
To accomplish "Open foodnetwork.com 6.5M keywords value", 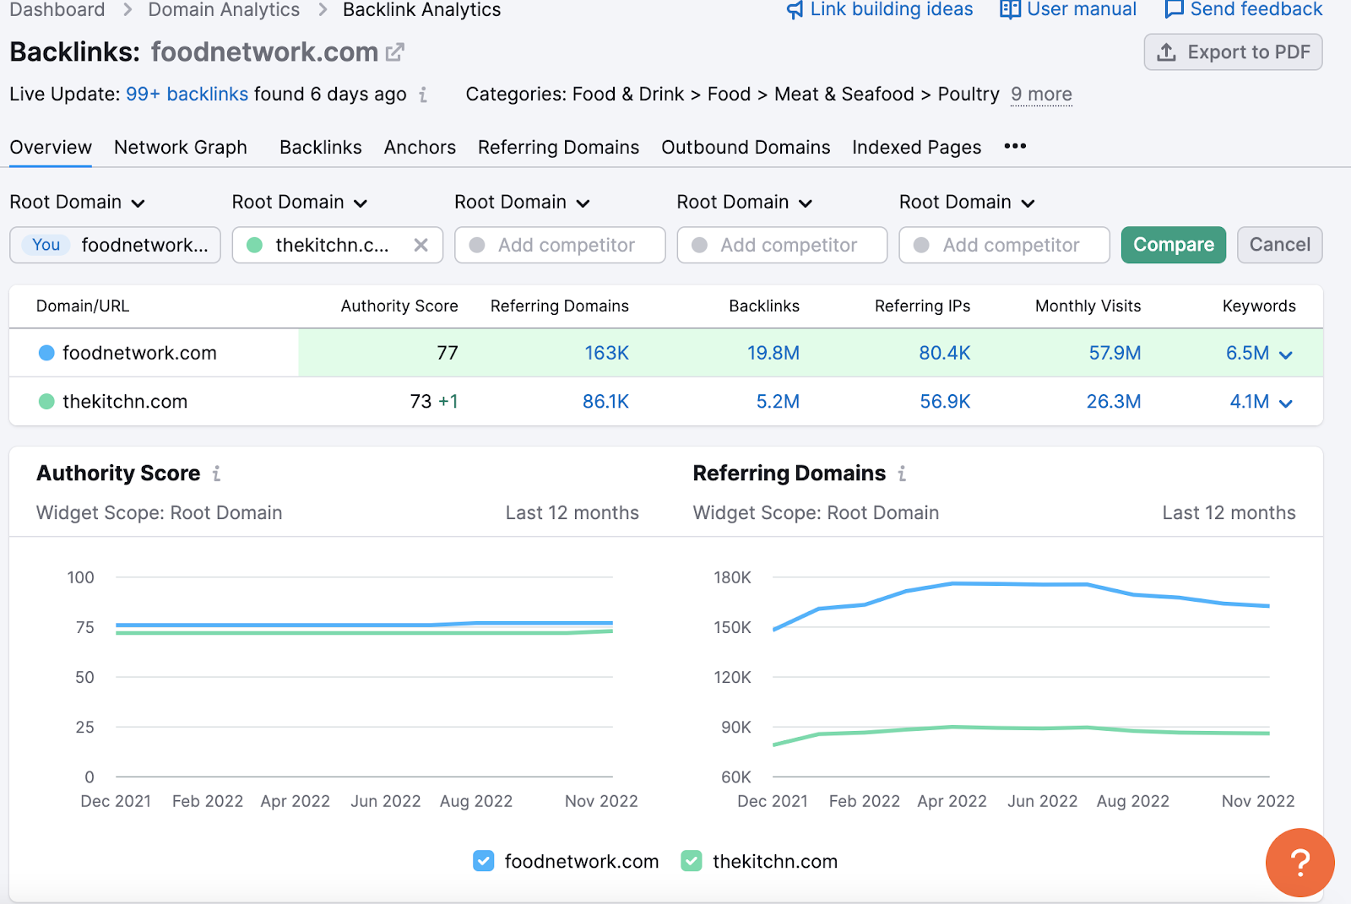I will click(1247, 353).
